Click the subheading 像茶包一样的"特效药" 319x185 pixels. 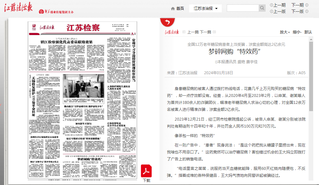click(195, 136)
